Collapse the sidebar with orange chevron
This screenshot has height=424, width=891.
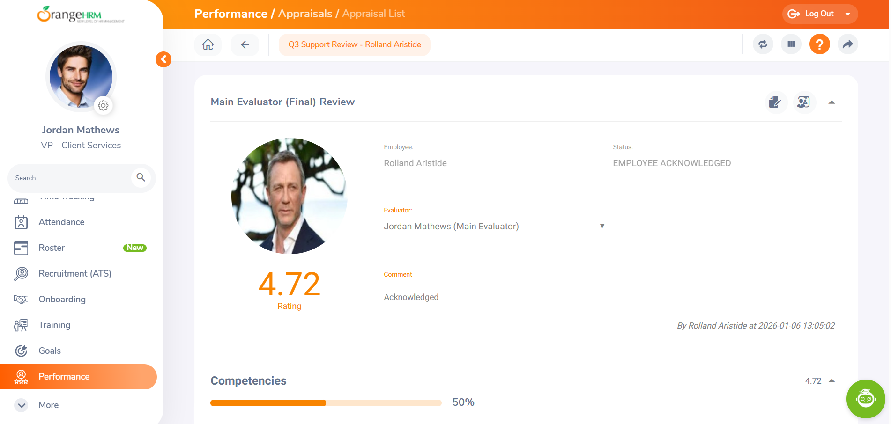click(163, 59)
